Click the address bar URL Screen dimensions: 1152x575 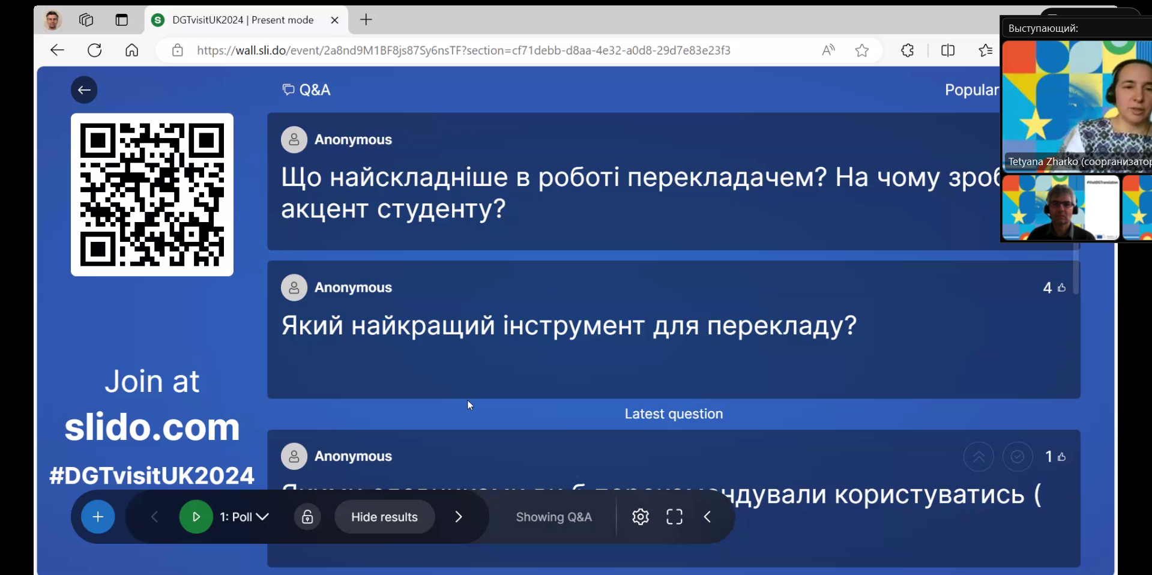(463, 50)
